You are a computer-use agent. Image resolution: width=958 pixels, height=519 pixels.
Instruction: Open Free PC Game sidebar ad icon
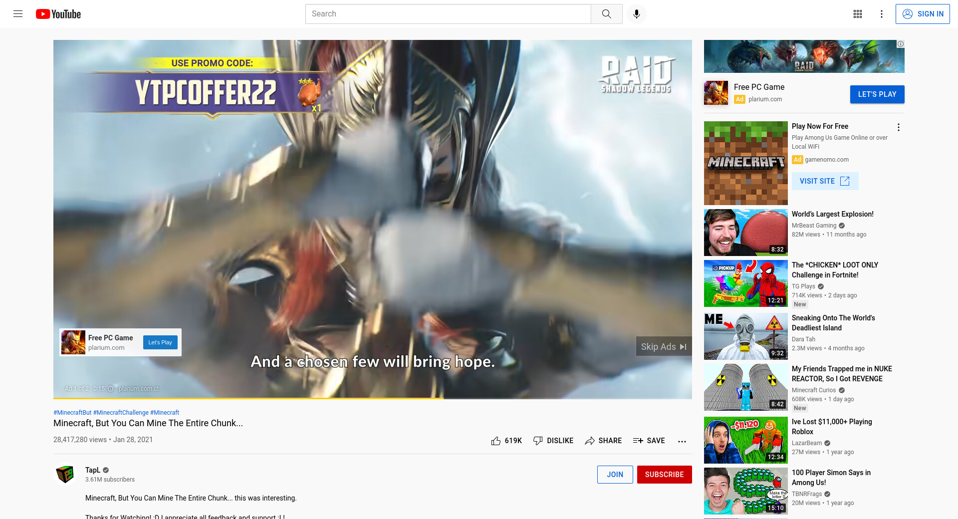click(716, 93)
